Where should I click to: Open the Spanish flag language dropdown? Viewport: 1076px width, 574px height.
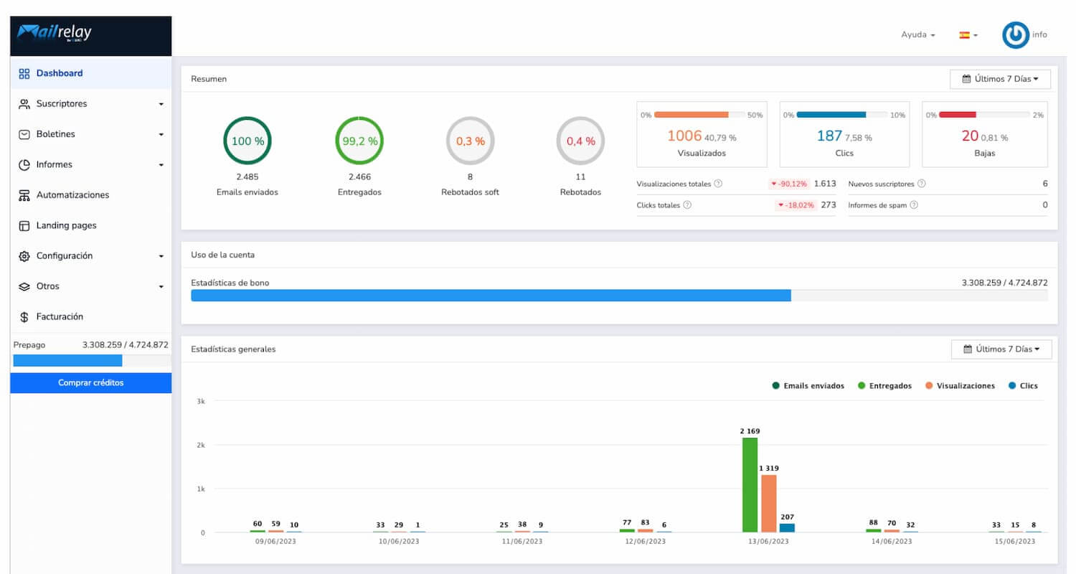pos(968,34)
